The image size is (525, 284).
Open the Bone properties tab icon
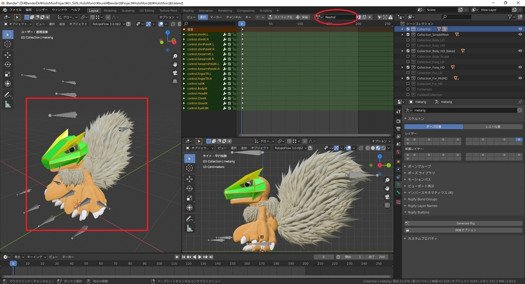pos(398,193)
